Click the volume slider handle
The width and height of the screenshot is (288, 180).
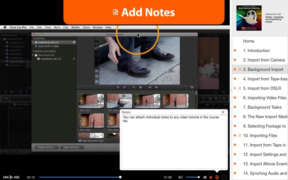[x=199, y=177]
